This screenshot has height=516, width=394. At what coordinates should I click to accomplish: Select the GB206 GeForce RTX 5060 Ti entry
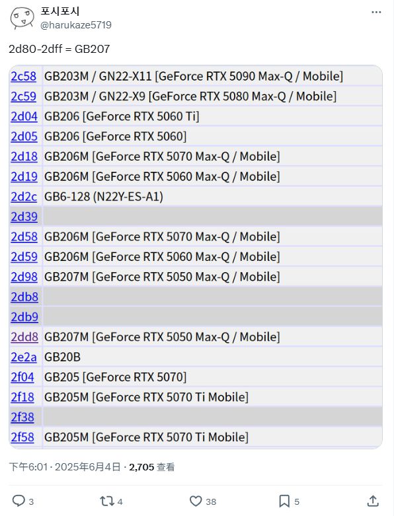click(122, 116)
